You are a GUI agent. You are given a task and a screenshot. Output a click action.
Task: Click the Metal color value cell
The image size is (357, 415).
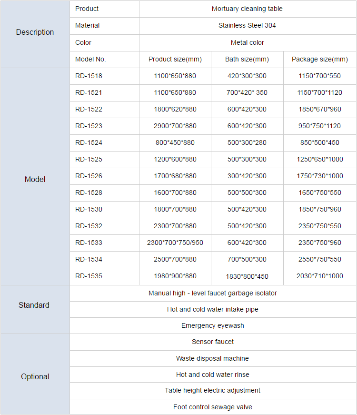pyautogui.click(x=247, y=42)
